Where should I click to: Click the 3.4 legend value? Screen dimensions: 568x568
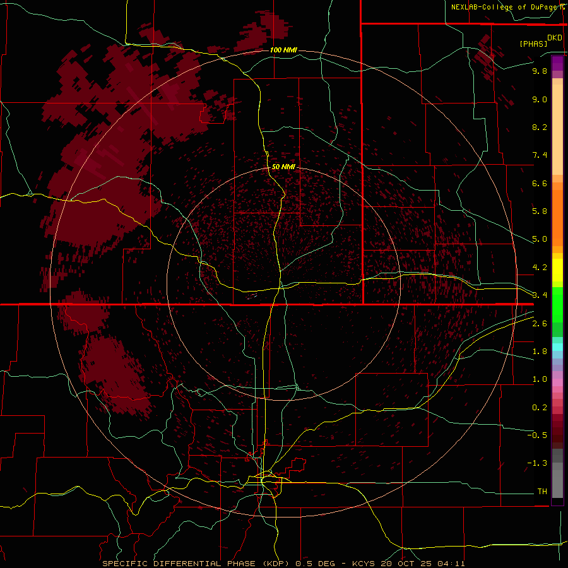tap(540, 295)
